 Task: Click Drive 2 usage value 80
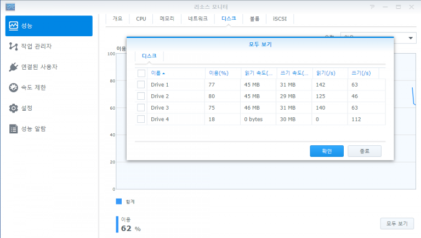[212, 96]
